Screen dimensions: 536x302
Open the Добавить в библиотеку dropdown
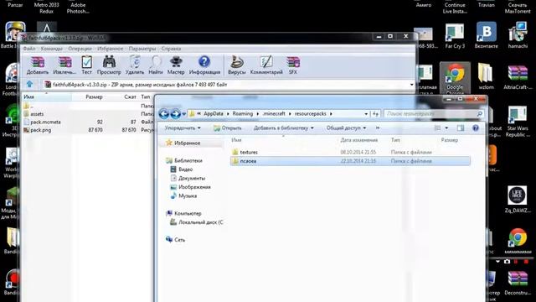[x=283, y=128]
